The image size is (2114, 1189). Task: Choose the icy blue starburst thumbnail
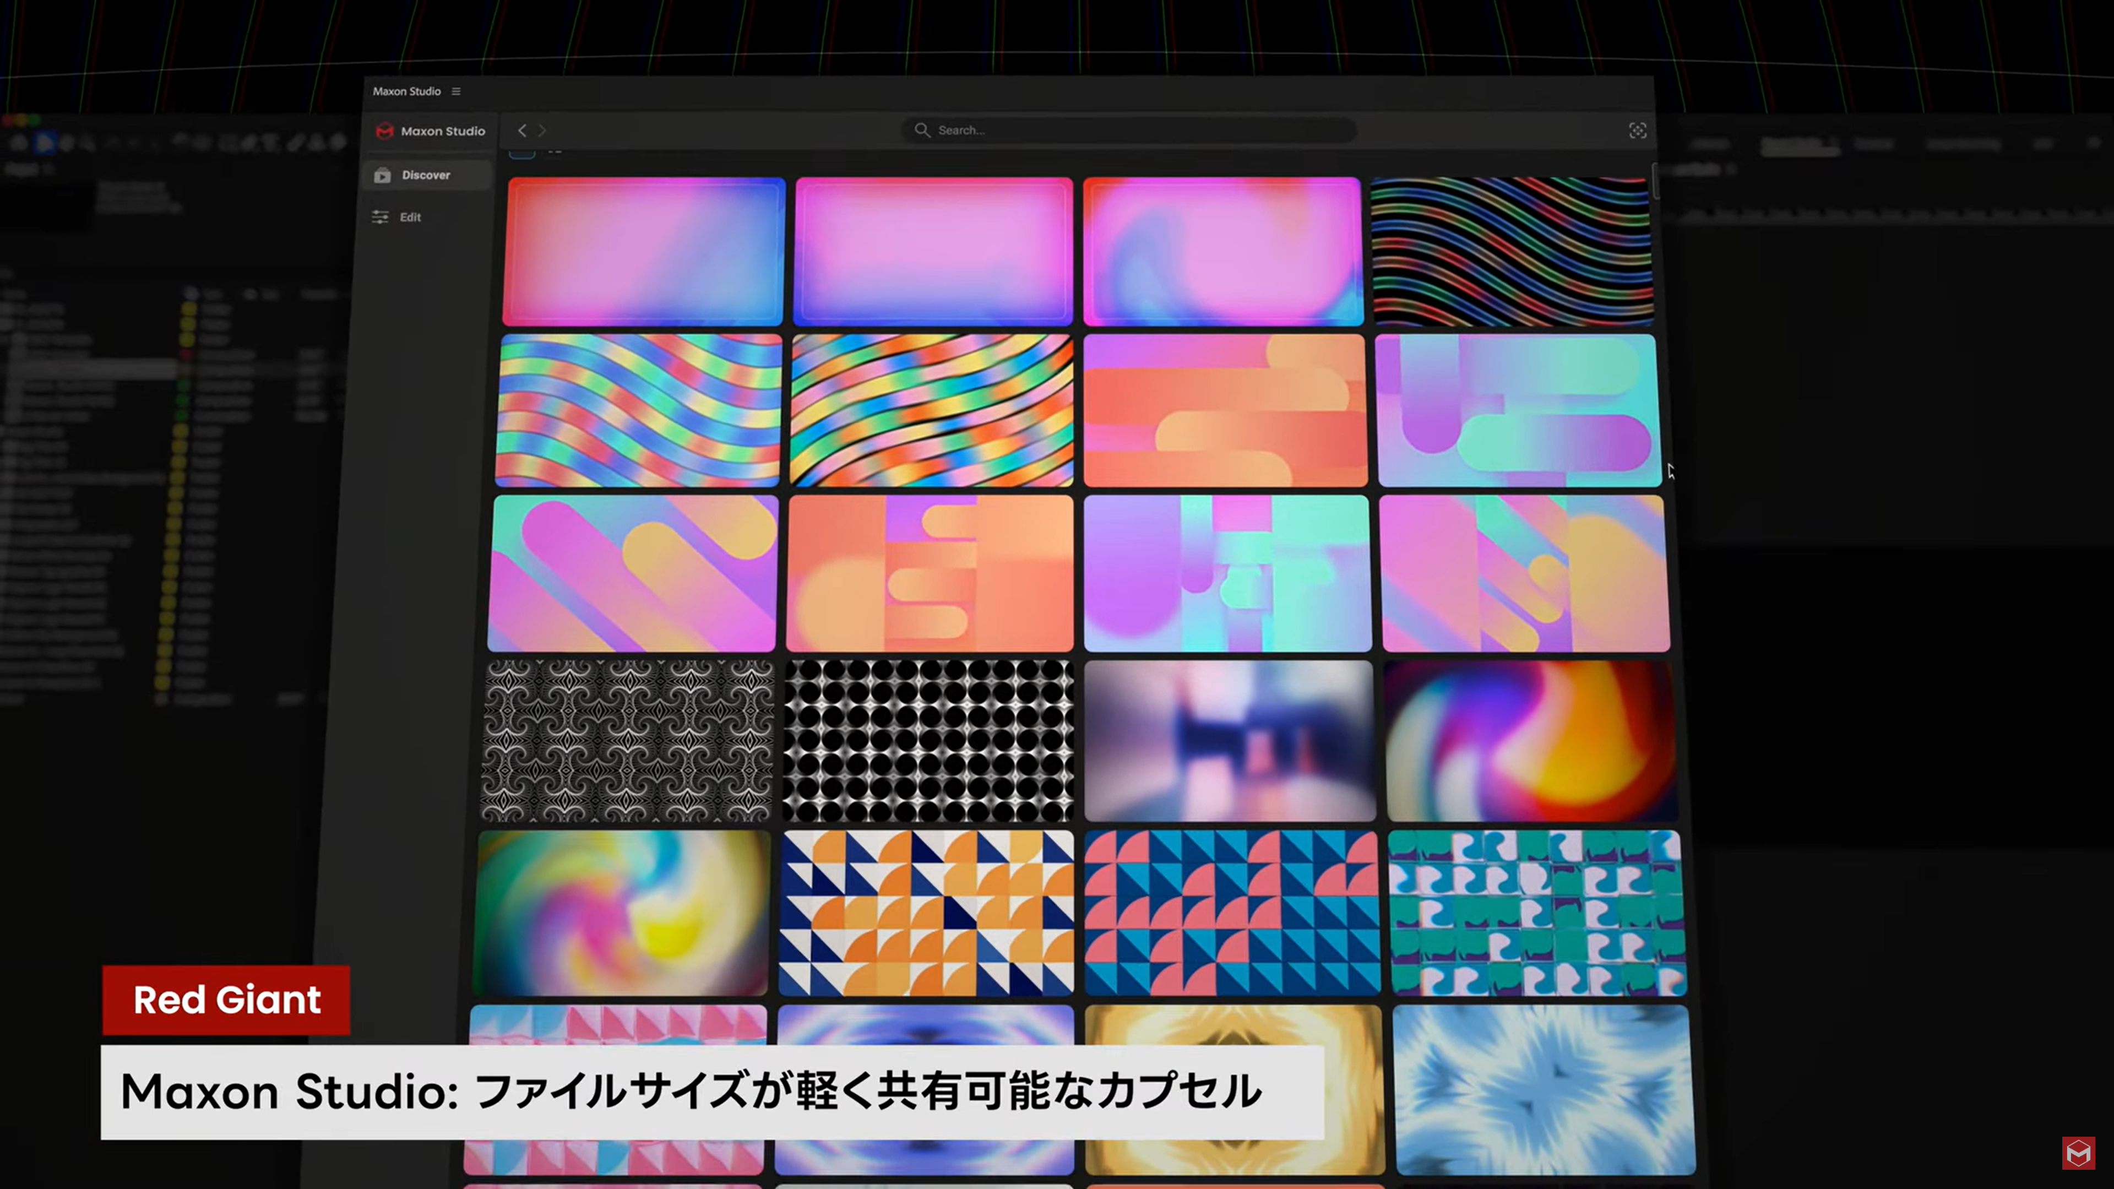tap(1543, 1090)
